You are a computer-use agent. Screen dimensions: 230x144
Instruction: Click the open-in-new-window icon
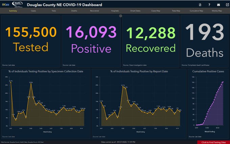(x=227, y=5)
